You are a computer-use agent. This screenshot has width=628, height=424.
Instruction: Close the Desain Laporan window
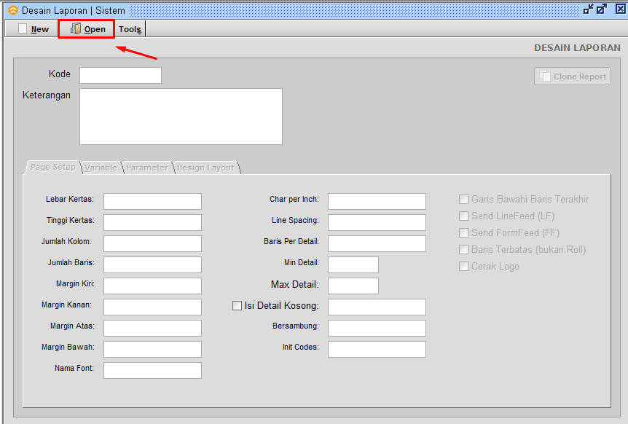(621, 9)
